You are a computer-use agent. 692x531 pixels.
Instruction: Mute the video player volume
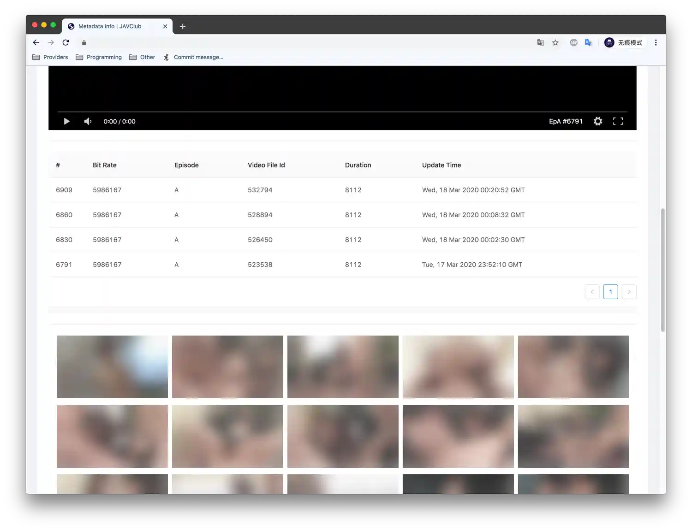coord(88,121)
